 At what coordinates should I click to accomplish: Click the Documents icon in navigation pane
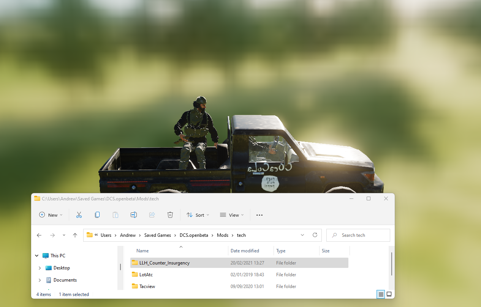49,280
